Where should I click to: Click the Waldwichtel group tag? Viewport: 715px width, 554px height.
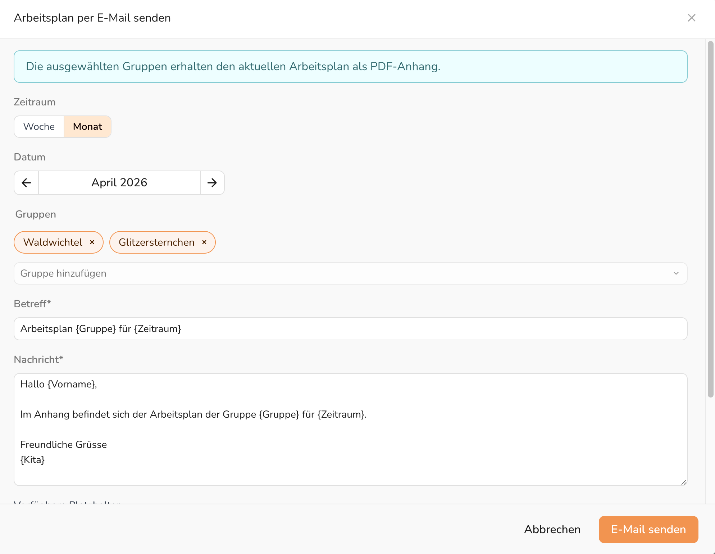53,242
